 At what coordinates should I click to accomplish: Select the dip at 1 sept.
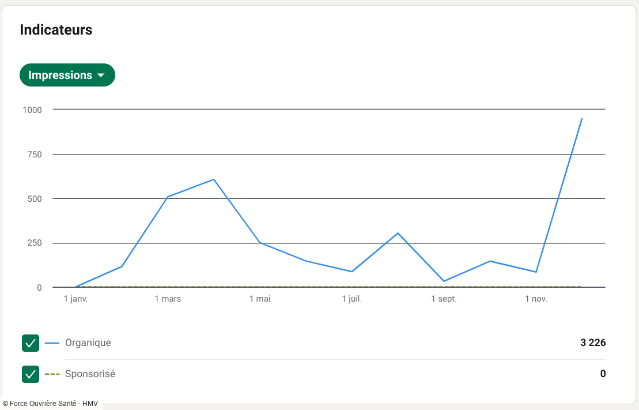pos(444,280)
